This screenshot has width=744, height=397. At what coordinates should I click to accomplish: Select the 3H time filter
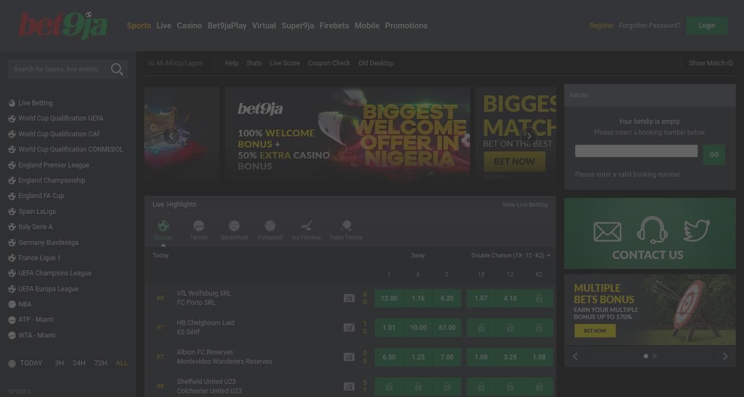coord(59,363)
